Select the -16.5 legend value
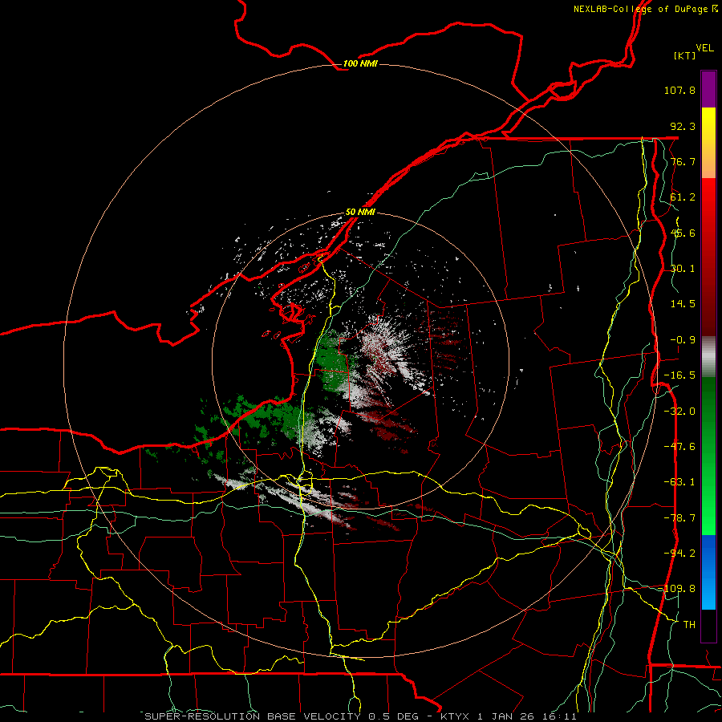Viewport: 722px width, 722px height. (x=679, y=375)
